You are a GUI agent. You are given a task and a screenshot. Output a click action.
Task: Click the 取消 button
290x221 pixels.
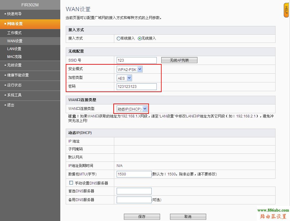(188, 216)
